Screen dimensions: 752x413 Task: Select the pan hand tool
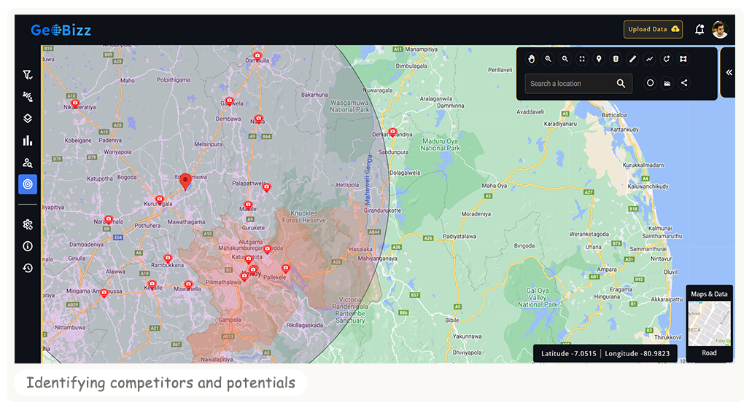[x=532, y=59]
